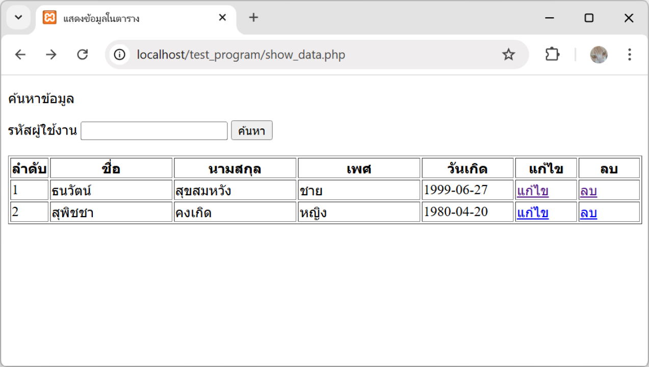The image size is (649, 367).
Task: Expand the tab search dropdown
Action: [x=18, y=18]
